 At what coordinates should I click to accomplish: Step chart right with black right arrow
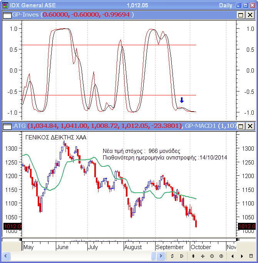click(242, 256)
